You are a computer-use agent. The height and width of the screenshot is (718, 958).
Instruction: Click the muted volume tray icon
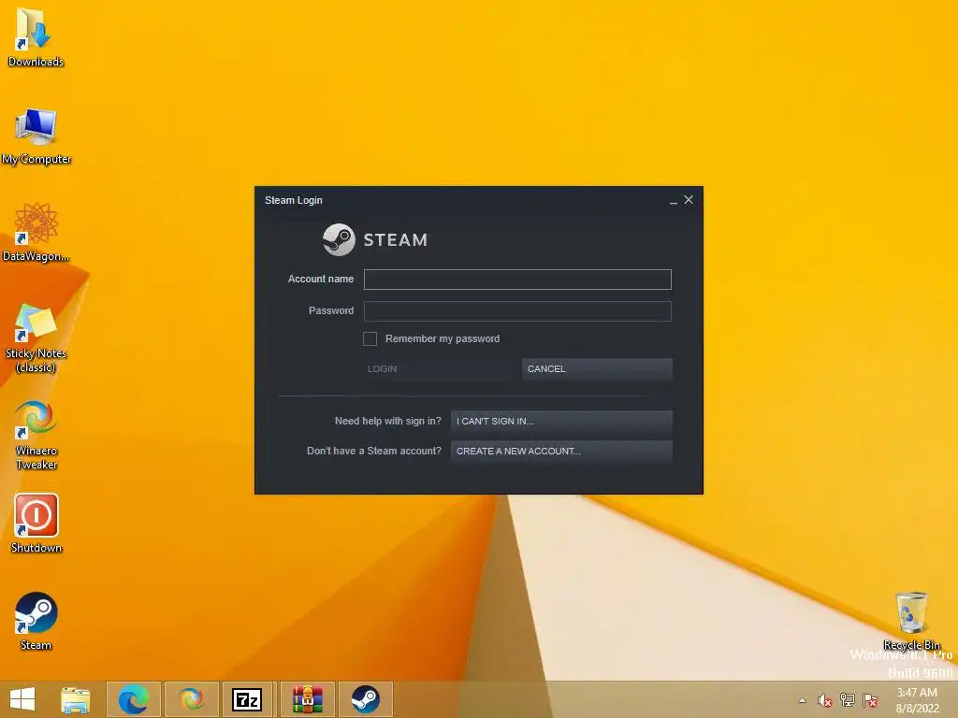pos(825,700)
